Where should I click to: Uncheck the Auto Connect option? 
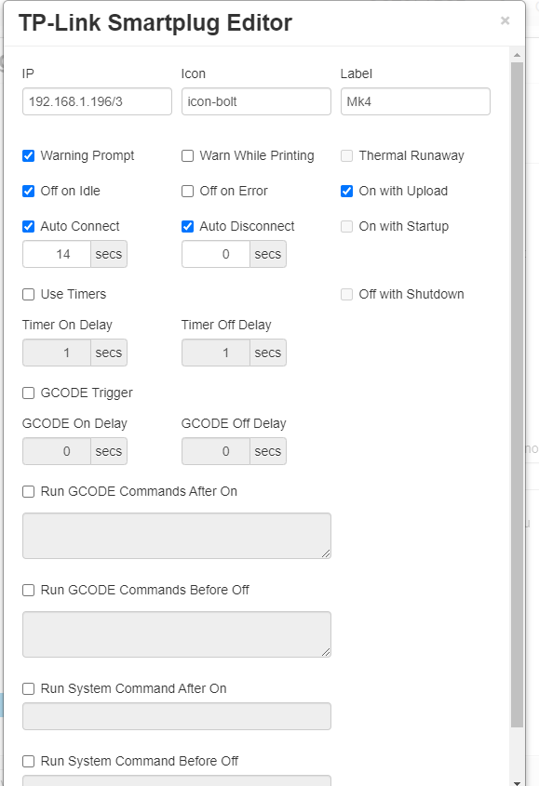(x=28, y=226)
